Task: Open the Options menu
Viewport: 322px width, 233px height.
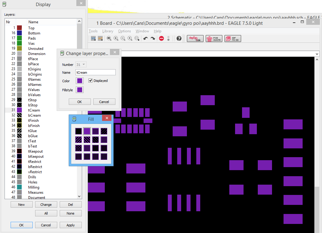Action: click(124, 31)
